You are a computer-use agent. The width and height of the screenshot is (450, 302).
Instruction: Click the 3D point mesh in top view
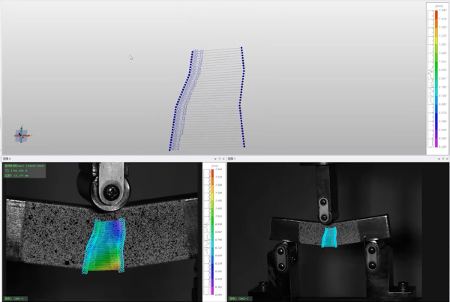coord(208,97)
